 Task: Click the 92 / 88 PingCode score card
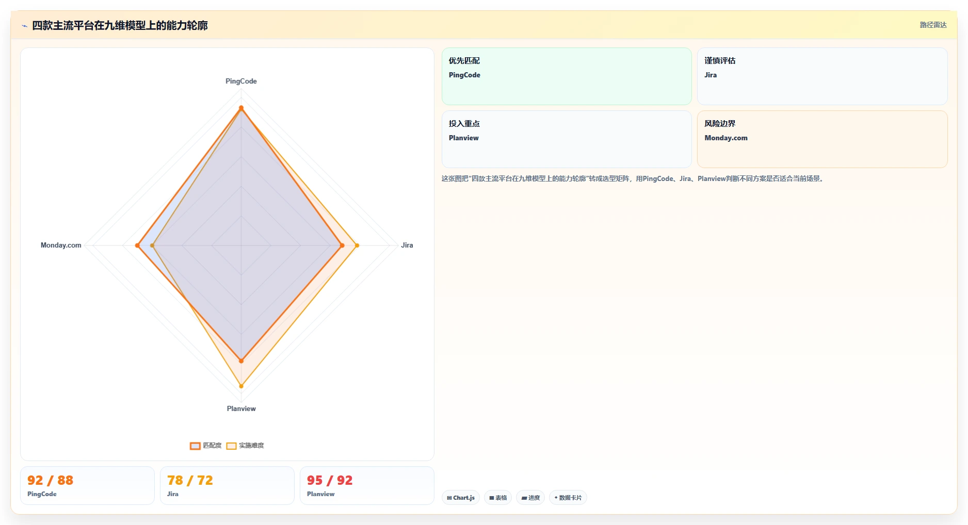click(87, 485)
